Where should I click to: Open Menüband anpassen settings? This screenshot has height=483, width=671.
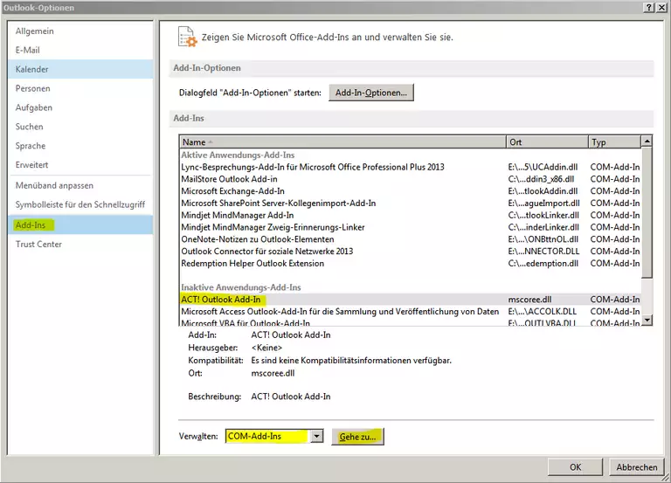(x=54, y=185)
